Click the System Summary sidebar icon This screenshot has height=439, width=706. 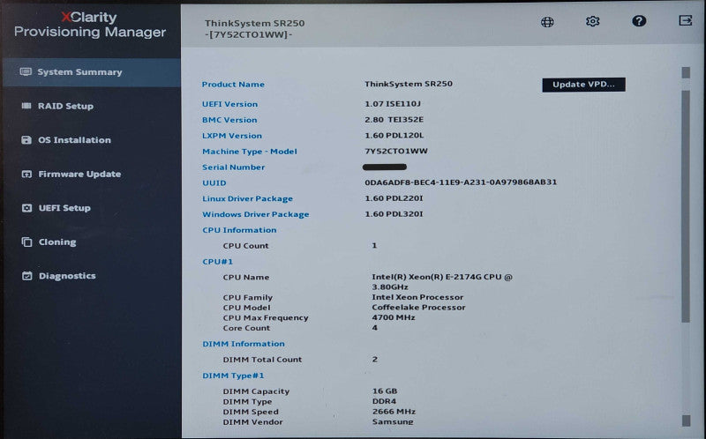pos(26,71)
